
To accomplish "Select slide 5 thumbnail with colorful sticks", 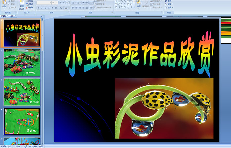I will pyautogui.click(x=22, y=141).
